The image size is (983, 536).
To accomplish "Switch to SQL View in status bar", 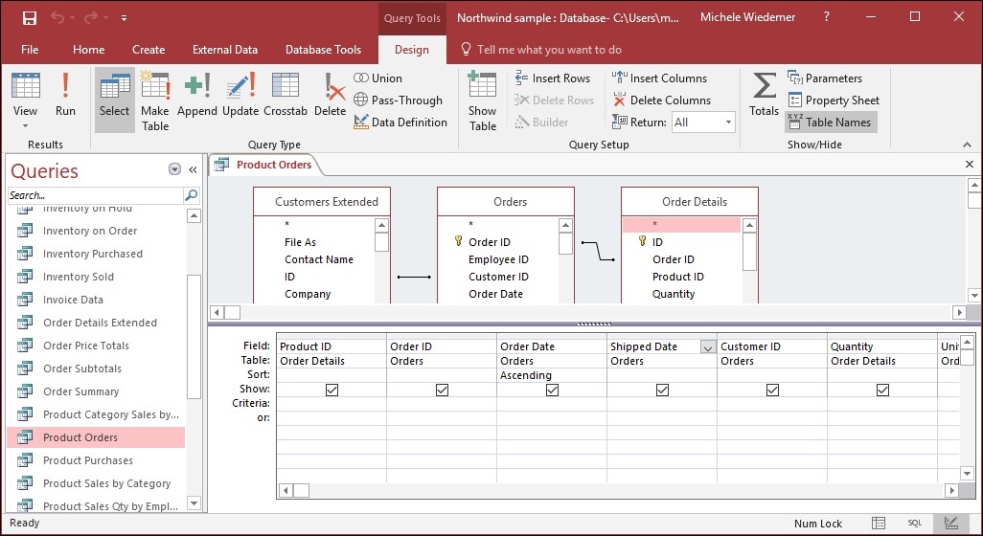I will [x=915, y=523].
